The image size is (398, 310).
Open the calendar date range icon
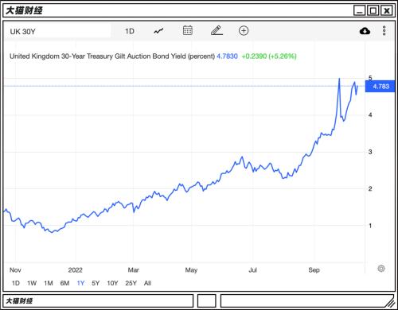(188, 30)
